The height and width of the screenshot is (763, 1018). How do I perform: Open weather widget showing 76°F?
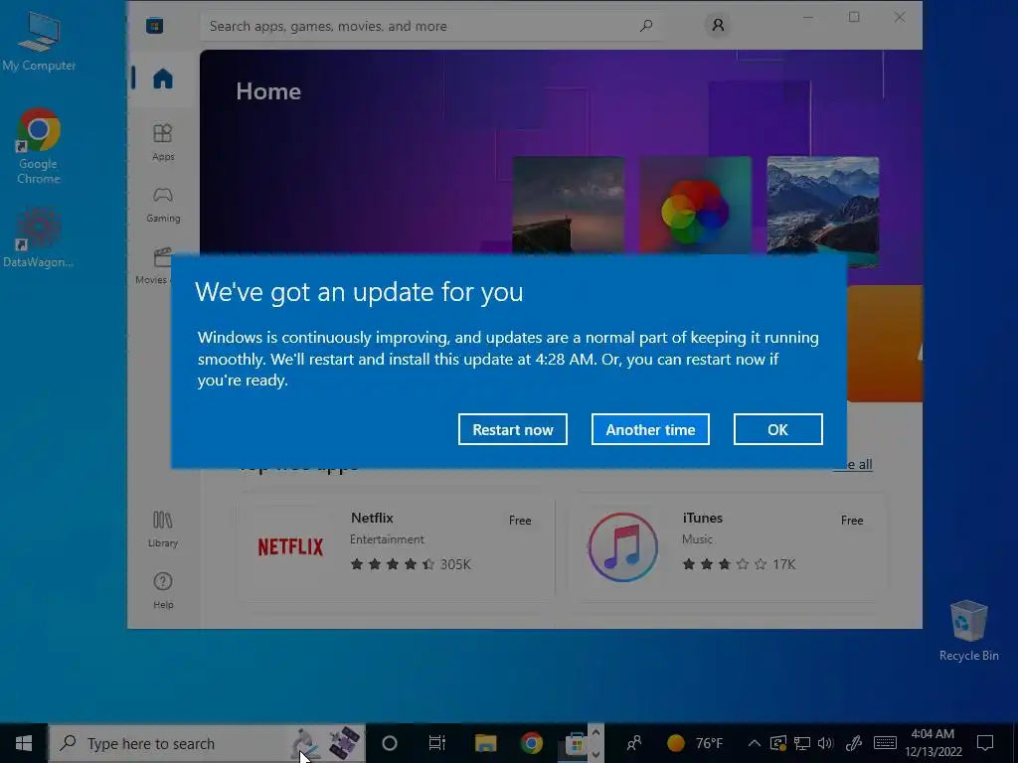(x=695, y=743)
